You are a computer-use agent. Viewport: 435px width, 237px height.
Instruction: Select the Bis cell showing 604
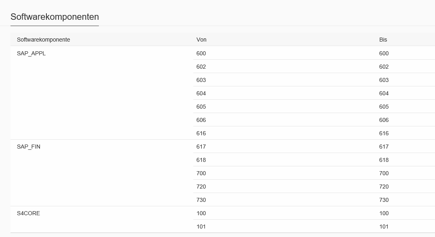click(x=384, y=93)
